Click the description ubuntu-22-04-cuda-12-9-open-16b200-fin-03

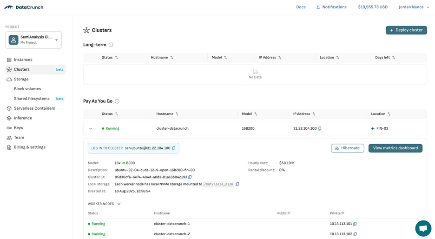[x=154, y=170]
